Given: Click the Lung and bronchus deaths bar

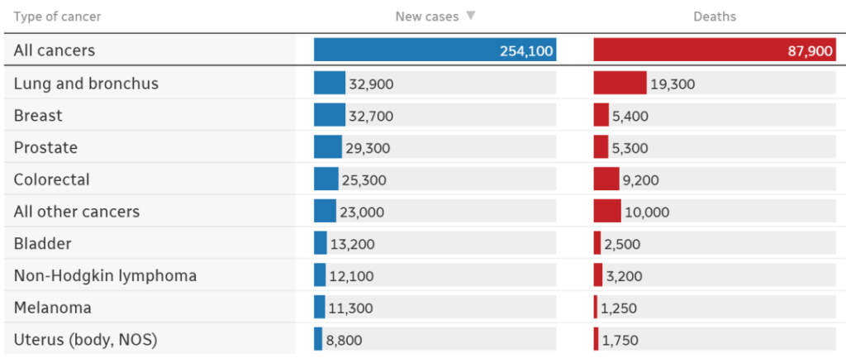Looking at the screenshot, I should point(620,84).
